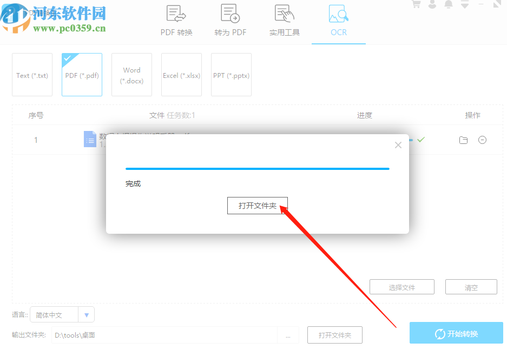This screenshot has width=507, height=349.
Task: Switch to the 转为 PDF tab
Action: 230,21
